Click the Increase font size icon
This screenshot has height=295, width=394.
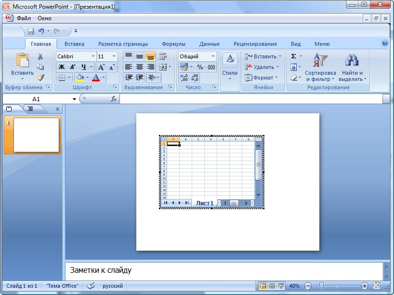101,67
